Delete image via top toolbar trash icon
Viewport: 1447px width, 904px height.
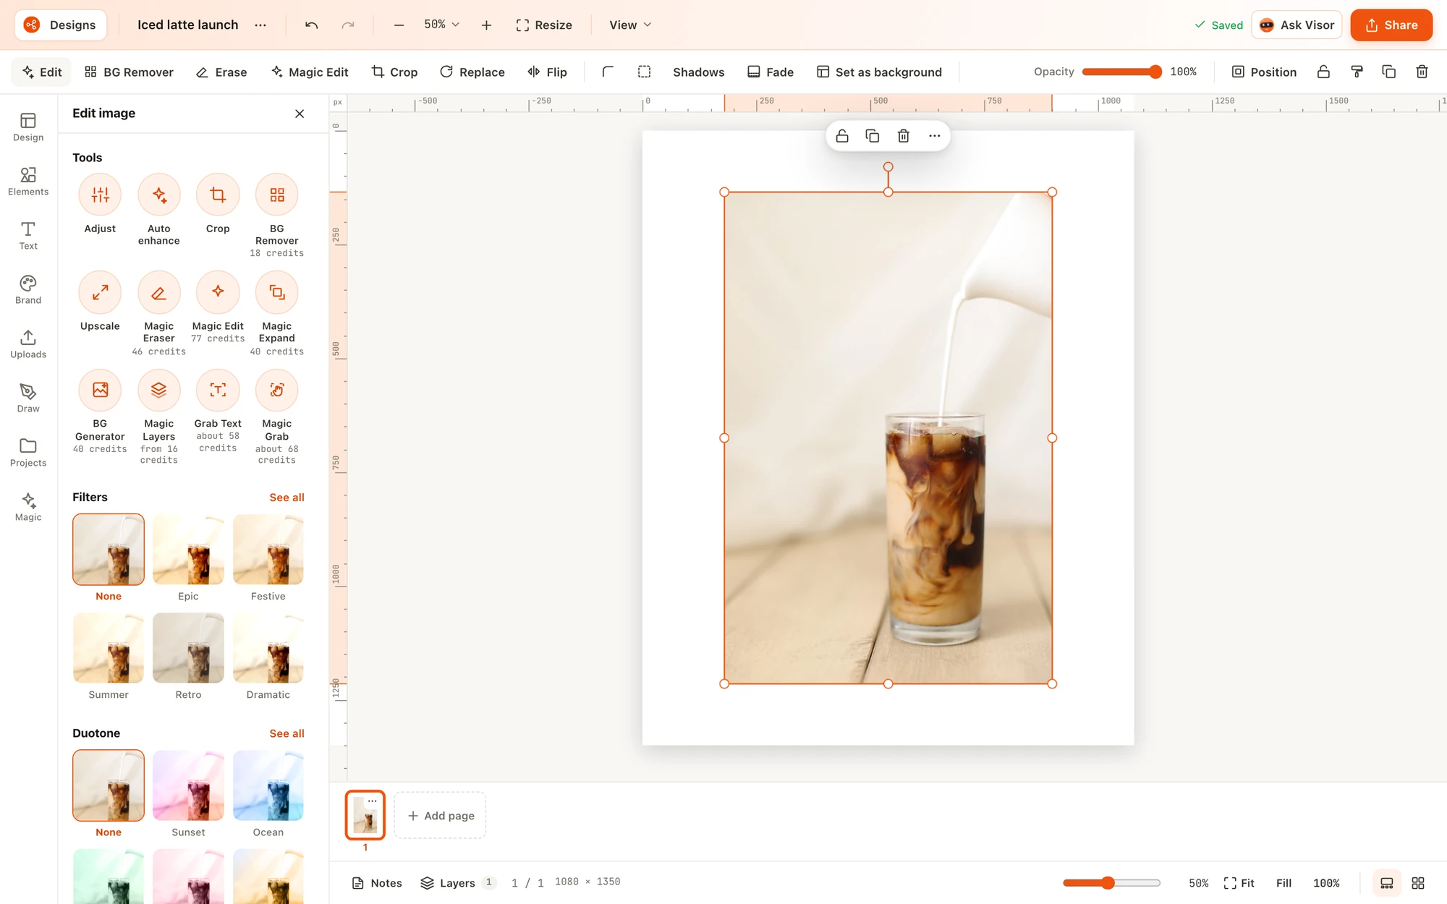[x=1422, y=72]
